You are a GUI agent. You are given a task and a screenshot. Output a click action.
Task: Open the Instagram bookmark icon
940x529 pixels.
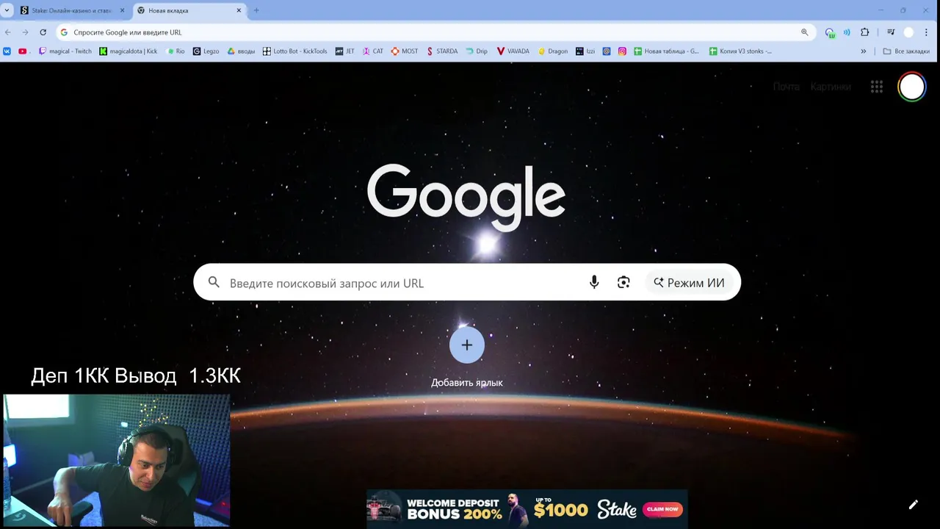622,51
